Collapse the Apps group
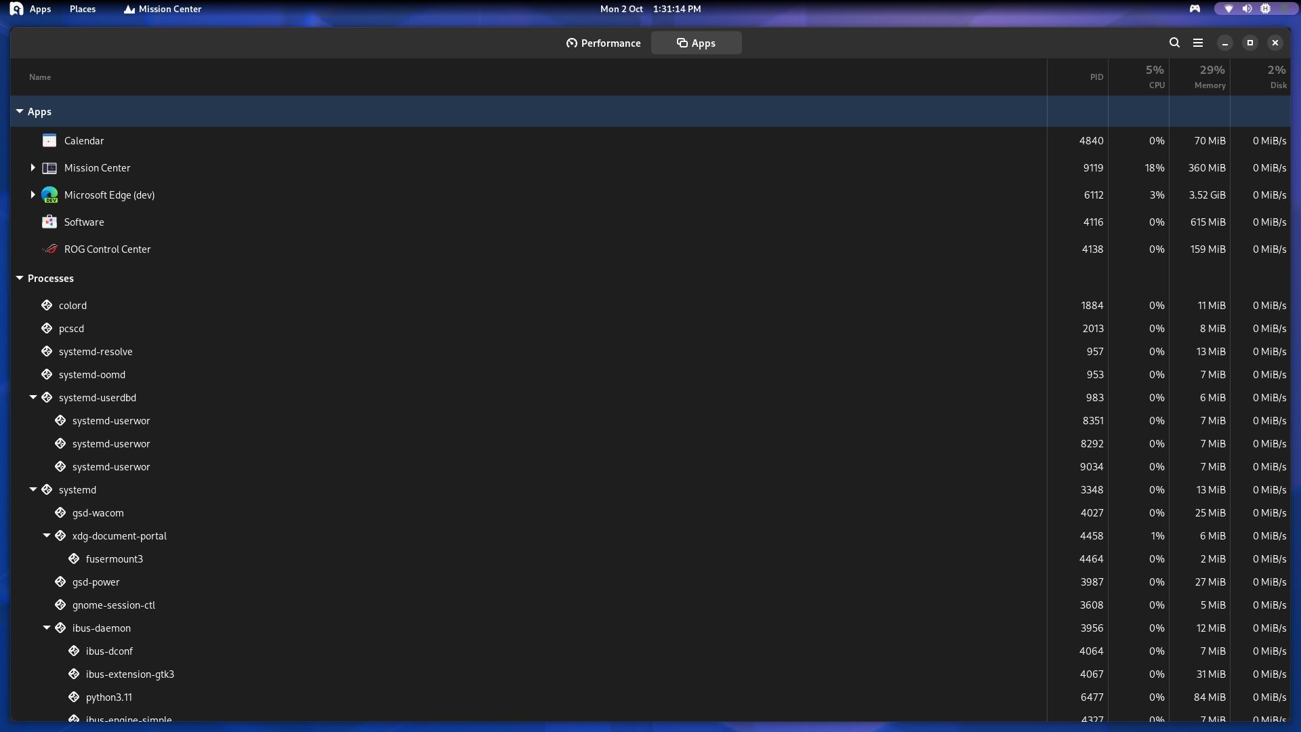 (x=20, y=111)
